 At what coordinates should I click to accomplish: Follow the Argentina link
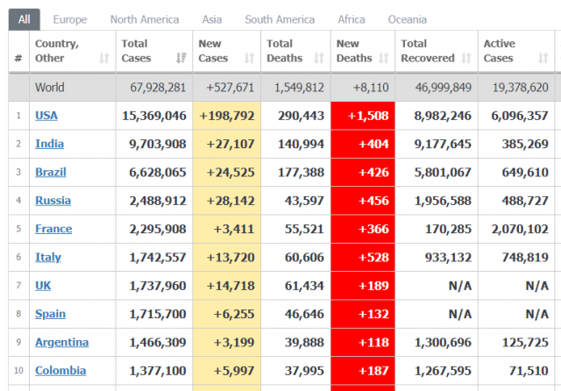tap(62, 343)
